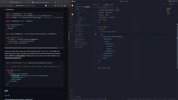Click browser profile avatar
This screenshot has height=100, width=178.
pos(65,6)
